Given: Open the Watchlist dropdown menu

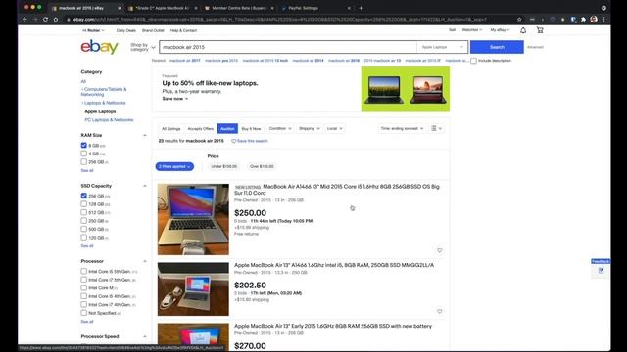Looking at the screenshot, I should [472, 30].
